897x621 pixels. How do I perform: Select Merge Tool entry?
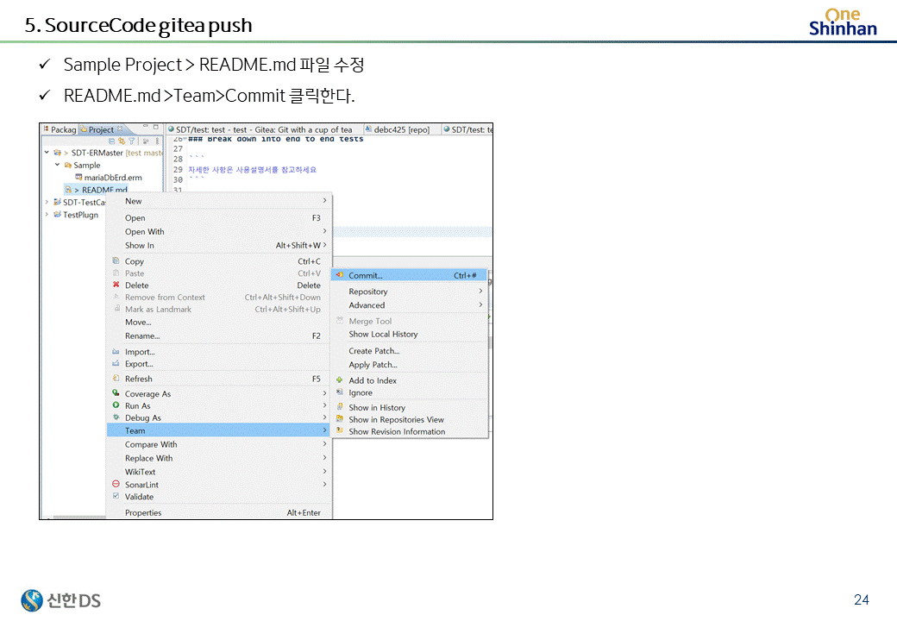click(409, 322)
